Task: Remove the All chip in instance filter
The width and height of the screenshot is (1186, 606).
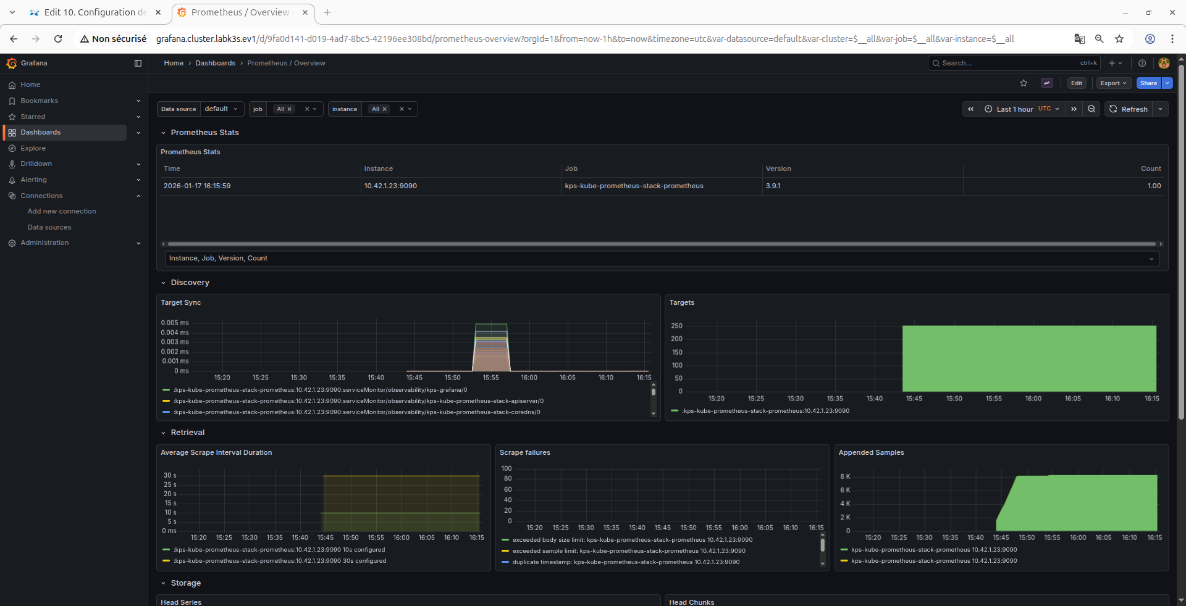Action: (x=384, y=109)
